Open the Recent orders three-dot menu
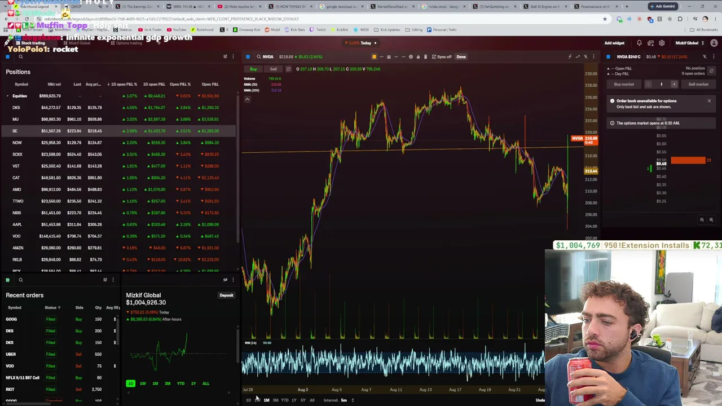Viewport: 722px width, 406px height. tap(113, 280)
